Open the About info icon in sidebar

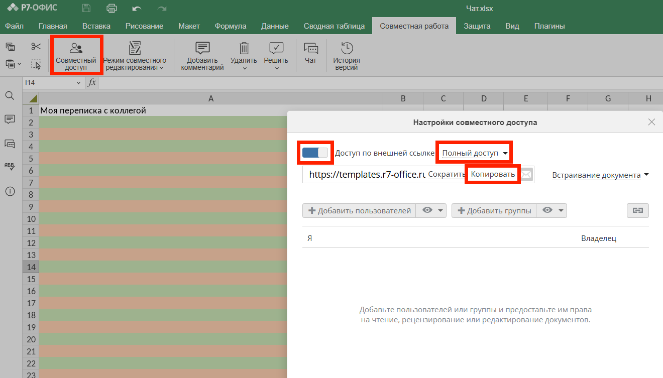click(10, 192)
